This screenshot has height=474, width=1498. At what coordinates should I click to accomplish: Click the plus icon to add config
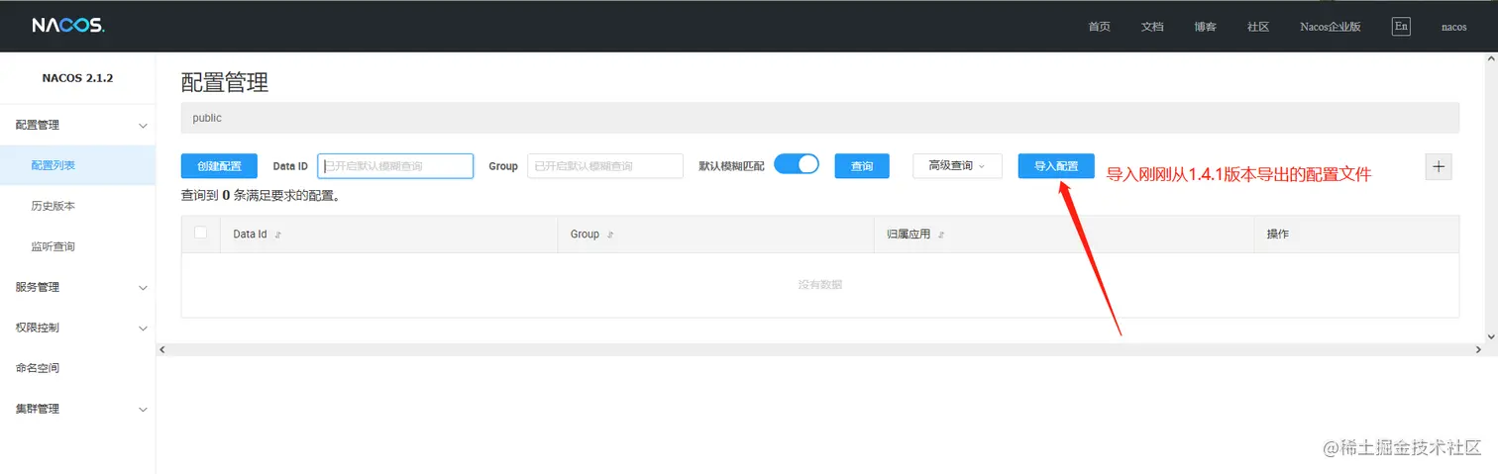pyautogui.click(x=1440, y=166)
